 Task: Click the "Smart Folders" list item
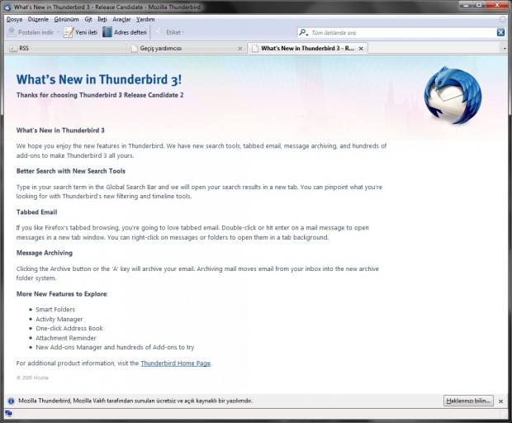(55, 309)
